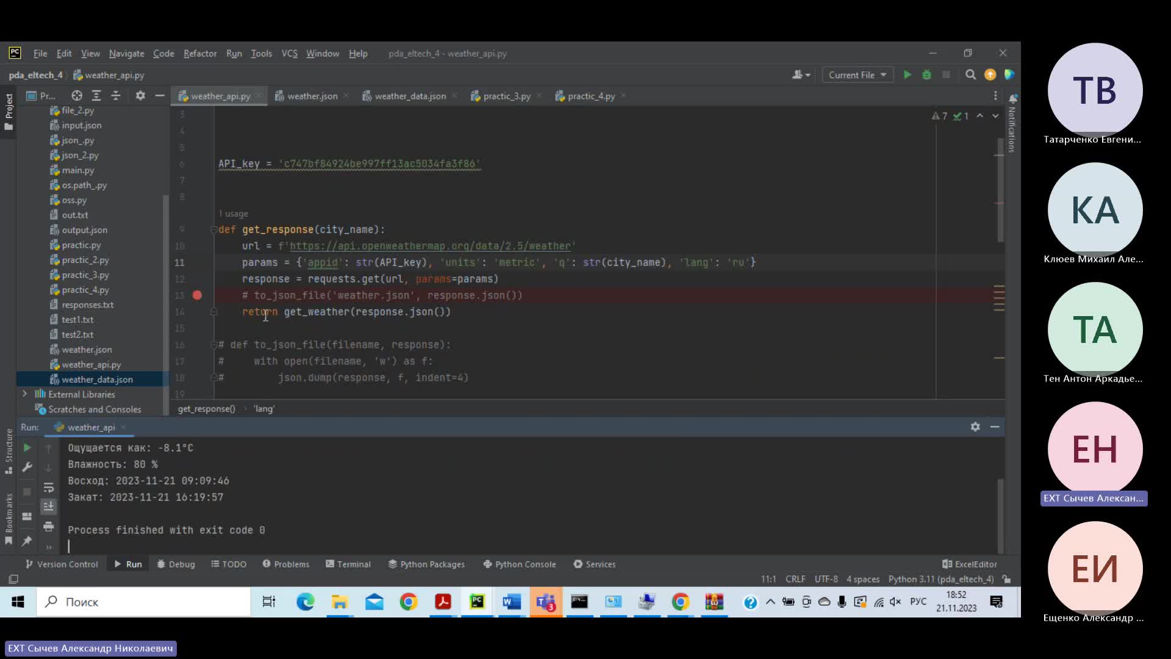
Task: Open the openweathermap API link in code
Action: (430, 246)
